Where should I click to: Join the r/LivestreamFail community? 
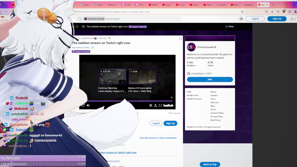[x=210, y=79]
